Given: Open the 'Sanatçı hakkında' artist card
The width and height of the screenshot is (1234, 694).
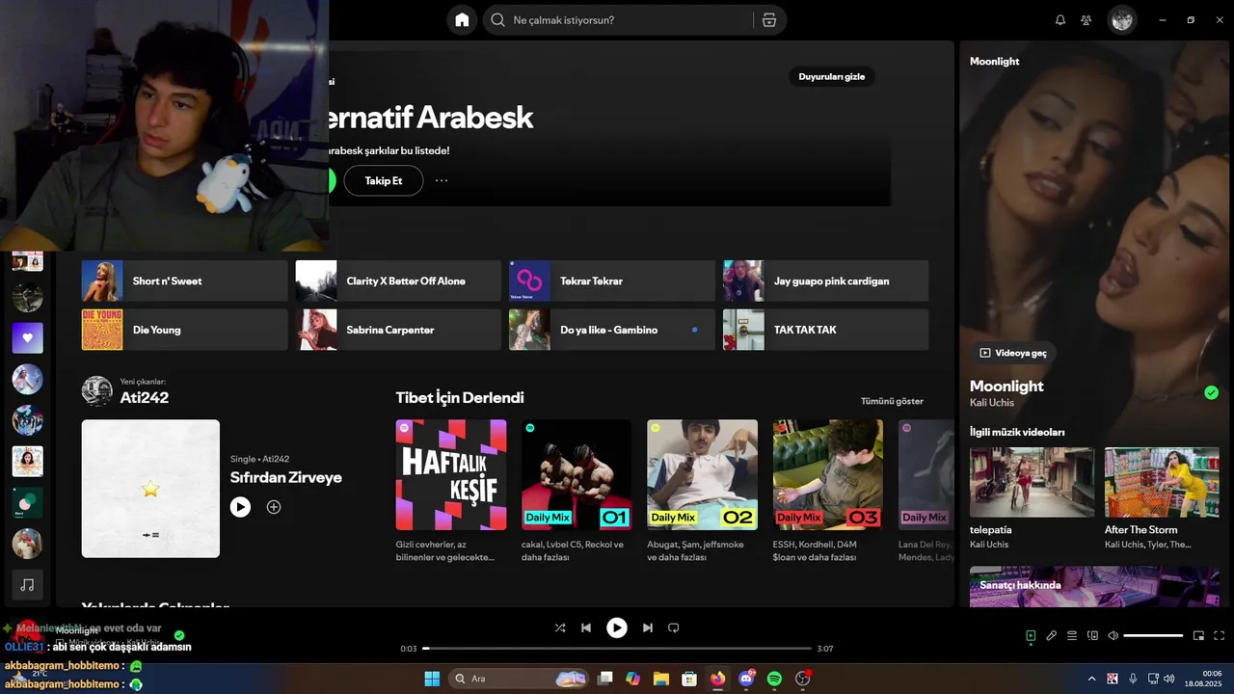Looking at the screenshot, I should coord(1094,586).
